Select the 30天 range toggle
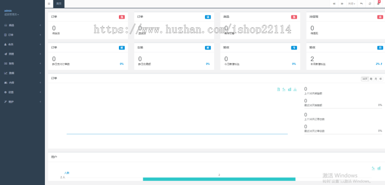The width and height of the screenshot is (385, 185). point(364,79)
